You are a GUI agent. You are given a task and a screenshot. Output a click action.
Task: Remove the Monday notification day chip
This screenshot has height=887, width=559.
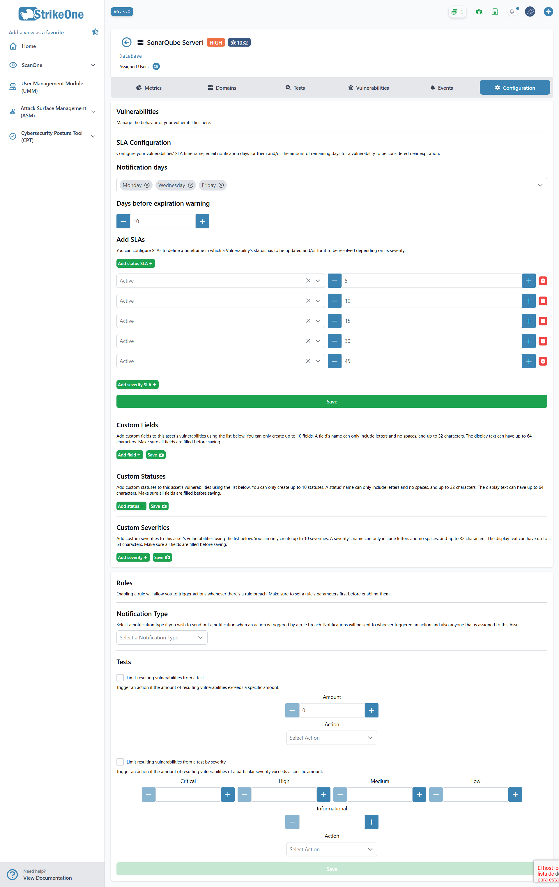147,185
